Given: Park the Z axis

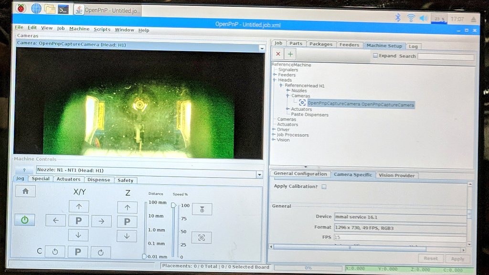Looking at the screenshot, I should coord(127,222).
